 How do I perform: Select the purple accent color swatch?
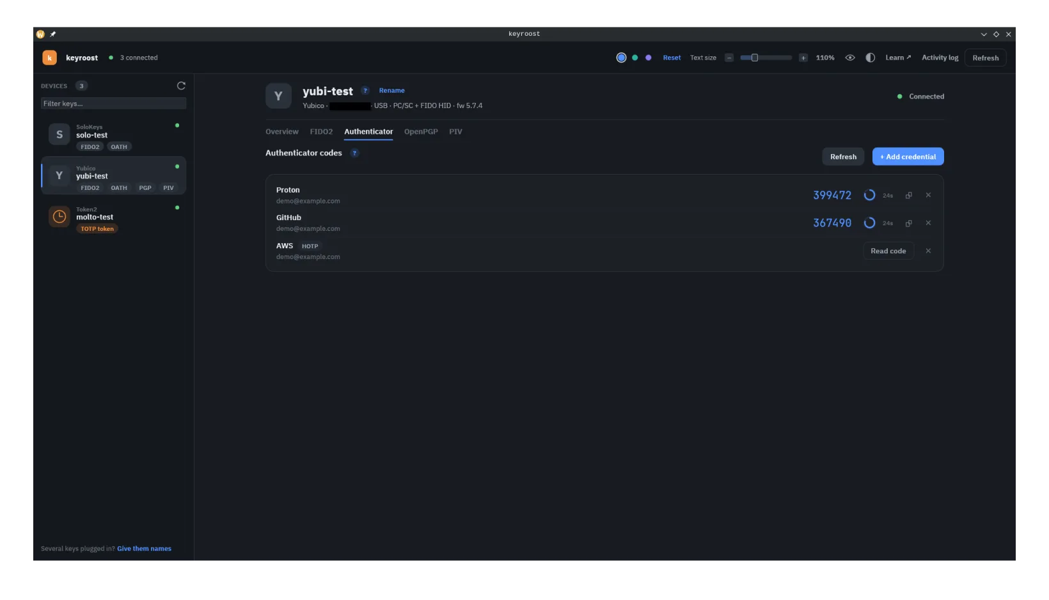(x=648, y=58)
